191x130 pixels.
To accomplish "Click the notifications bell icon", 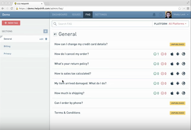I will pos(154,15).
